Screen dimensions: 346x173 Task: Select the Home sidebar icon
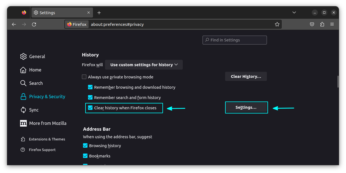pyautogui.click(x=23, y=70)
